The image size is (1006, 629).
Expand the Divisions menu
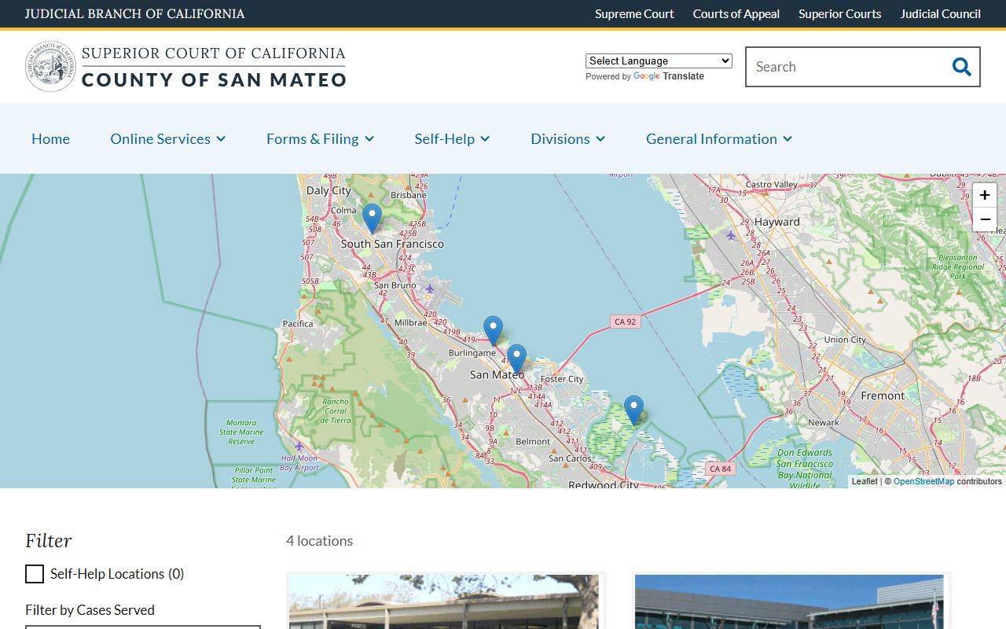(567, 138)
